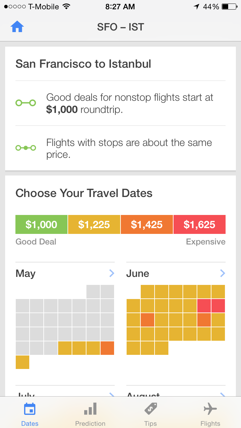Open the May month heading
This screenshot has width=241, height=428.
(x=26, y=274)
